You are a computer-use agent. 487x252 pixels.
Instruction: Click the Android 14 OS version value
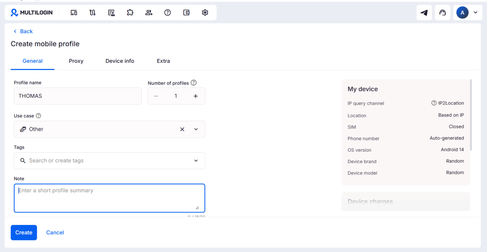(x=452, y=150)
